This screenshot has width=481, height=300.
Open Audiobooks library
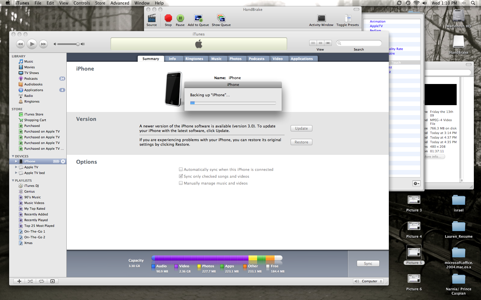[33, 84]
